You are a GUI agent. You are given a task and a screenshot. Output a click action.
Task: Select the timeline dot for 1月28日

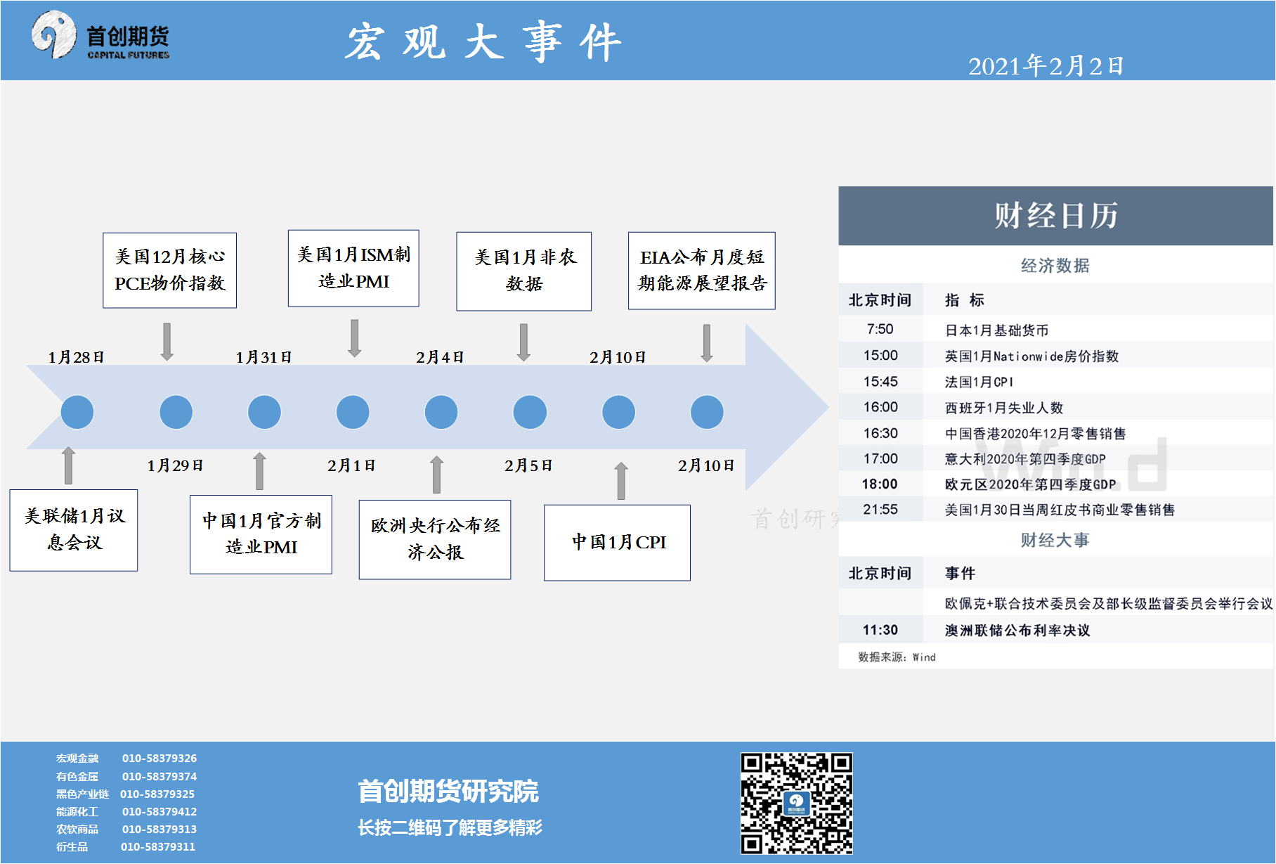click(x=77, y=412)
